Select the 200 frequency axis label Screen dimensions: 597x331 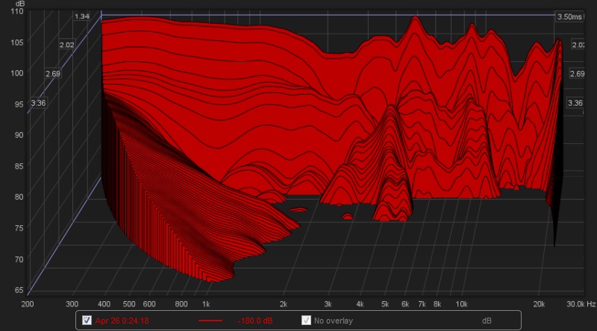28,304
